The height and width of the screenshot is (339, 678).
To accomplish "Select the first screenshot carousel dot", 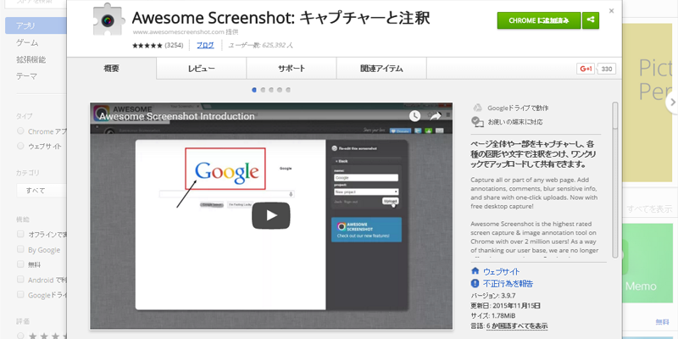I will click(x=254, y=90).
